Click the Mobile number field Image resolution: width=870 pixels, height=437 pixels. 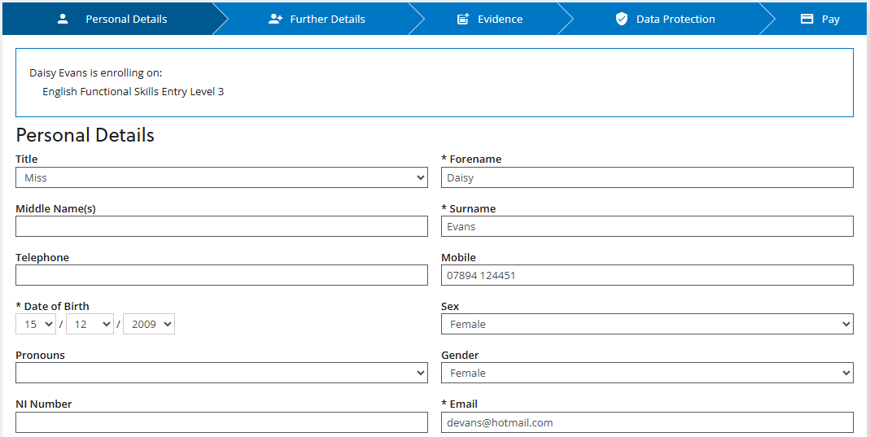pyautogui.click(x=647, y=275)
